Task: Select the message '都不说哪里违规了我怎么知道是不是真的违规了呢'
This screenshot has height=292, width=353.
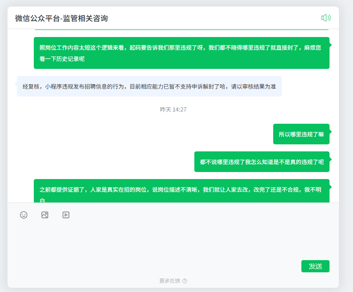Action: 262,162
